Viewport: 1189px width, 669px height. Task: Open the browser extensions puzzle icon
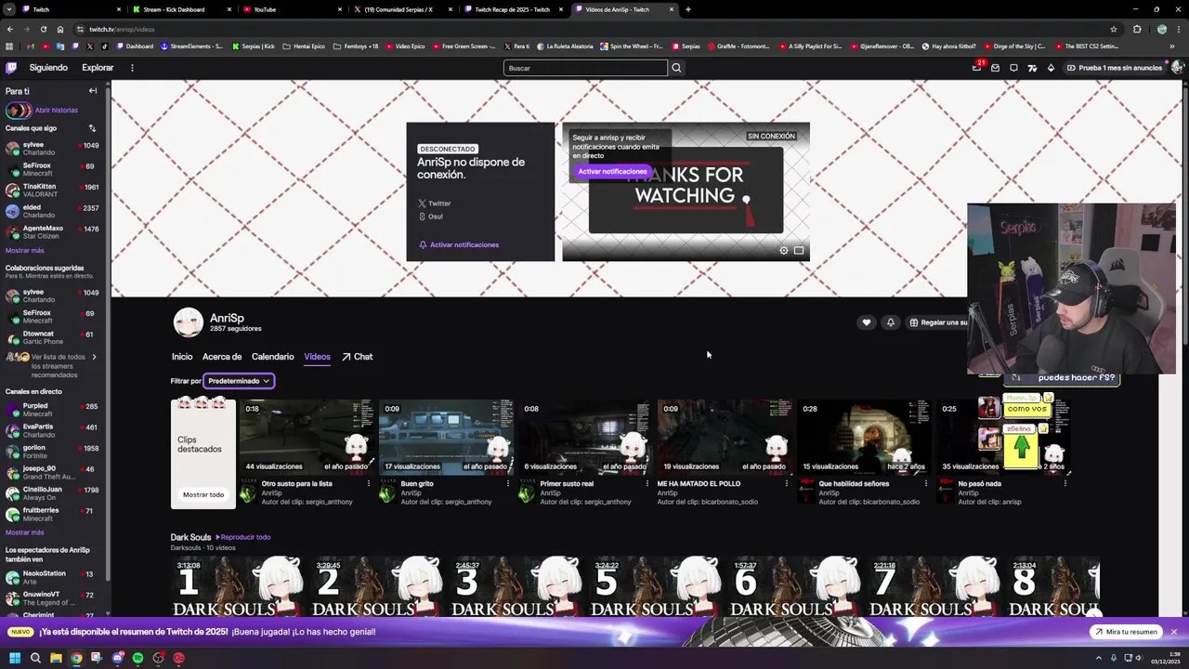[x=1136, y=29]
